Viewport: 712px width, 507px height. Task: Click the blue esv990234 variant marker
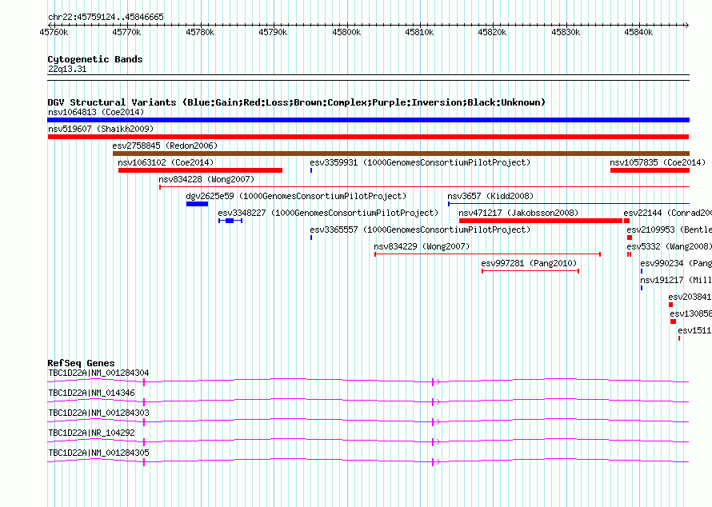tap(641, 271)
